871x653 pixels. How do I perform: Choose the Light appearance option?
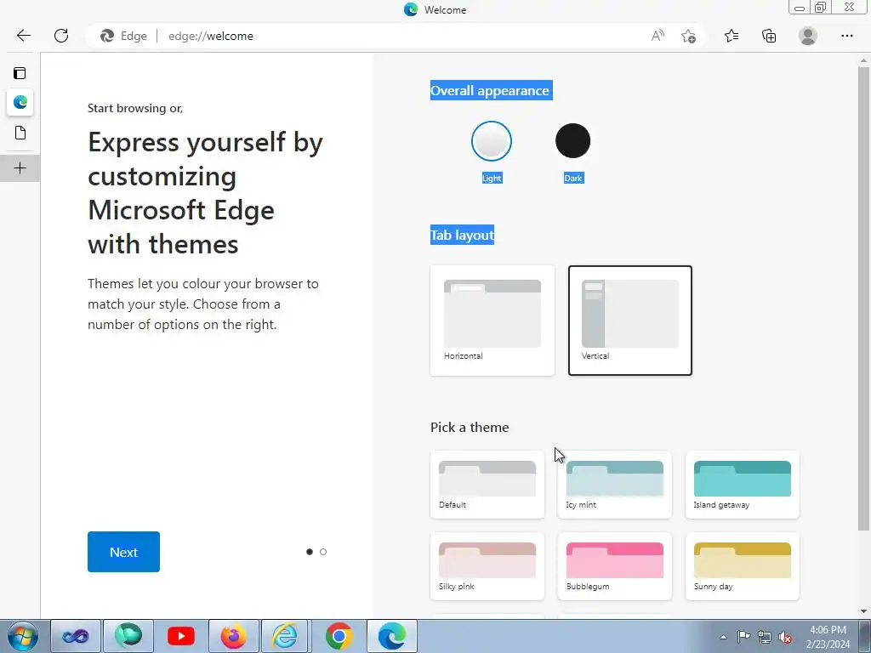pyautogui.click(x=492, y=141)
